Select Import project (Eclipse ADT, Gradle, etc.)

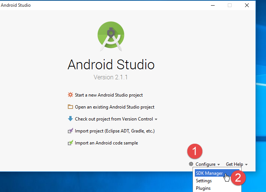click(115, 131)
